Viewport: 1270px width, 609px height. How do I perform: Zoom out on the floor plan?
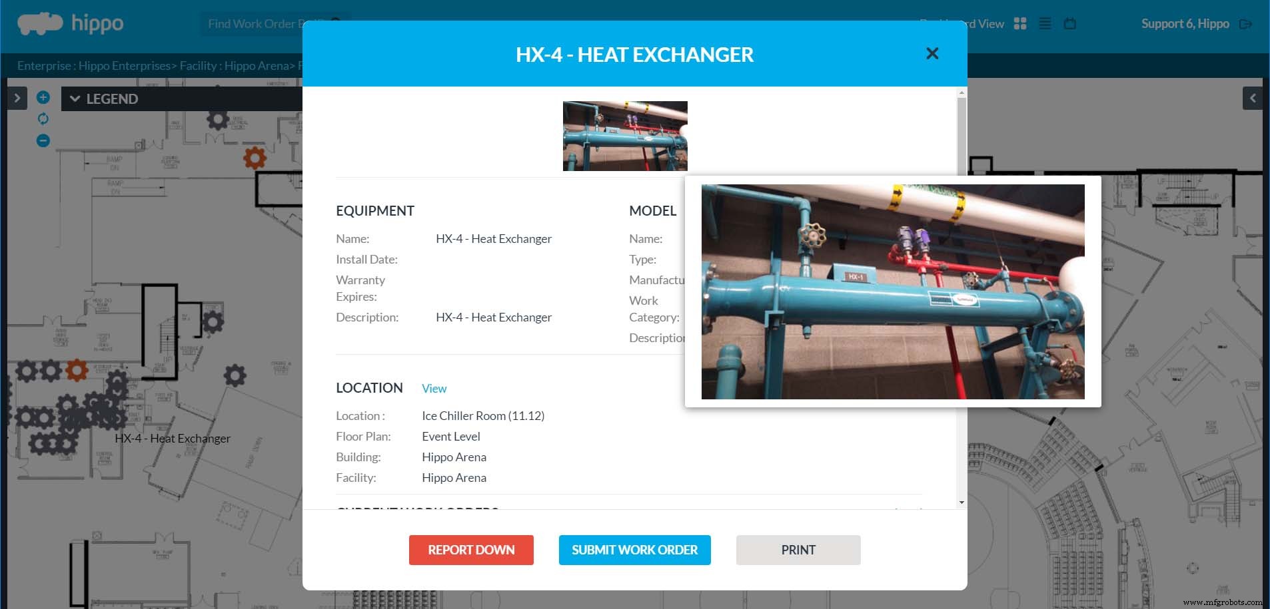tap(43, 140)
